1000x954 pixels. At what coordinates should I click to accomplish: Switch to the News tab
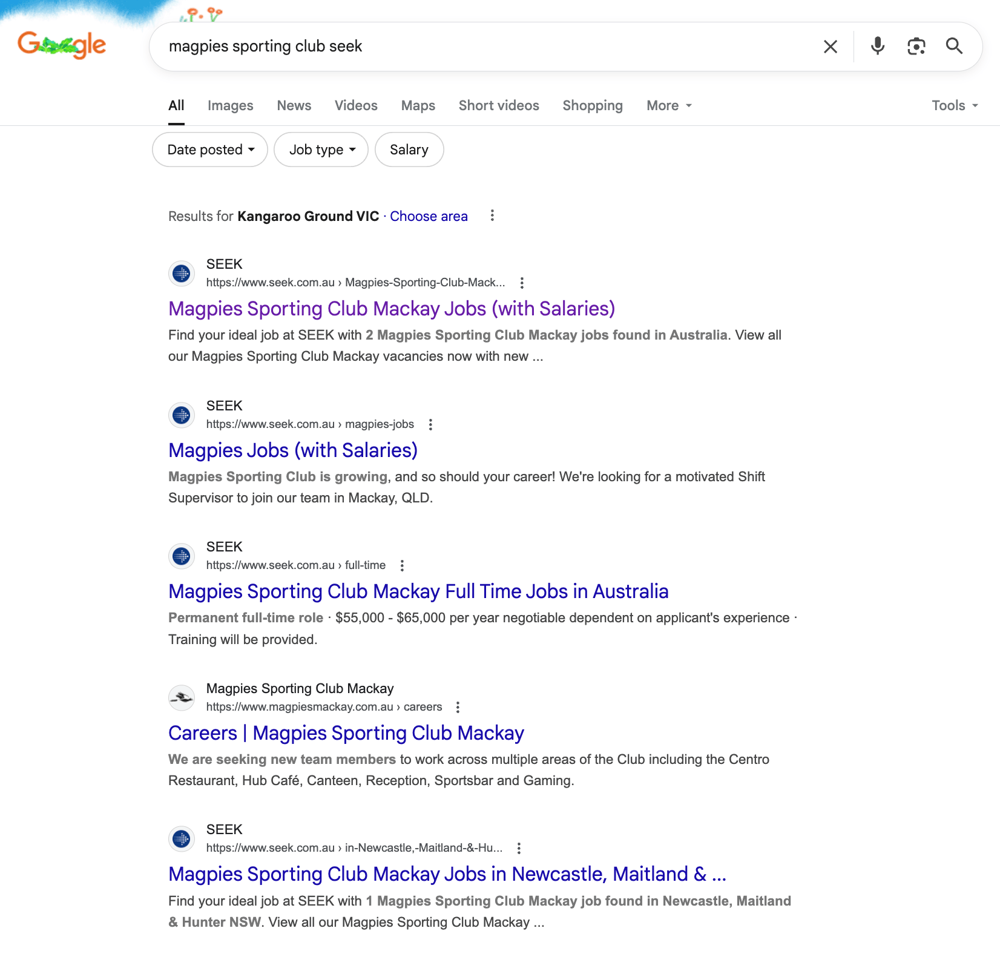(294, 105)
